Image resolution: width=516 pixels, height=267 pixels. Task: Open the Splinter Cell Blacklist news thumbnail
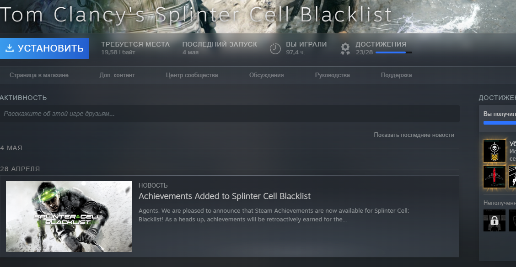pos(69,216)
